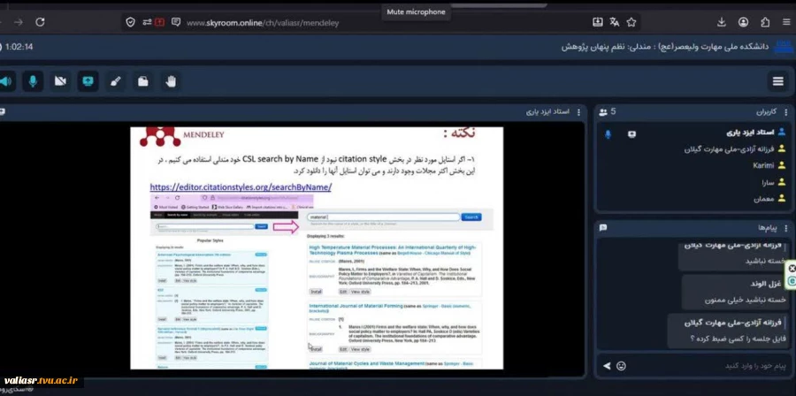The image size is (796, 396).
Task: Click message text خسته نباشید خیلی ممنون
Action: [x=746, y=300]
